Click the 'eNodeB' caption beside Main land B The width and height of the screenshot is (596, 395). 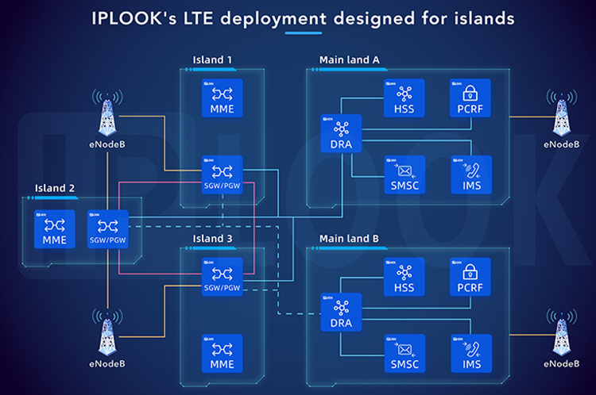(x=561, y=364)
